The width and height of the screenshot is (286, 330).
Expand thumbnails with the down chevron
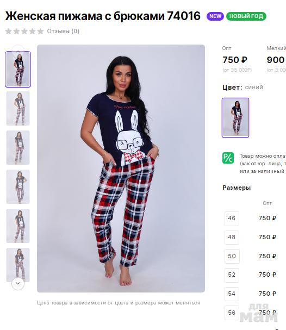pos(18,283)
